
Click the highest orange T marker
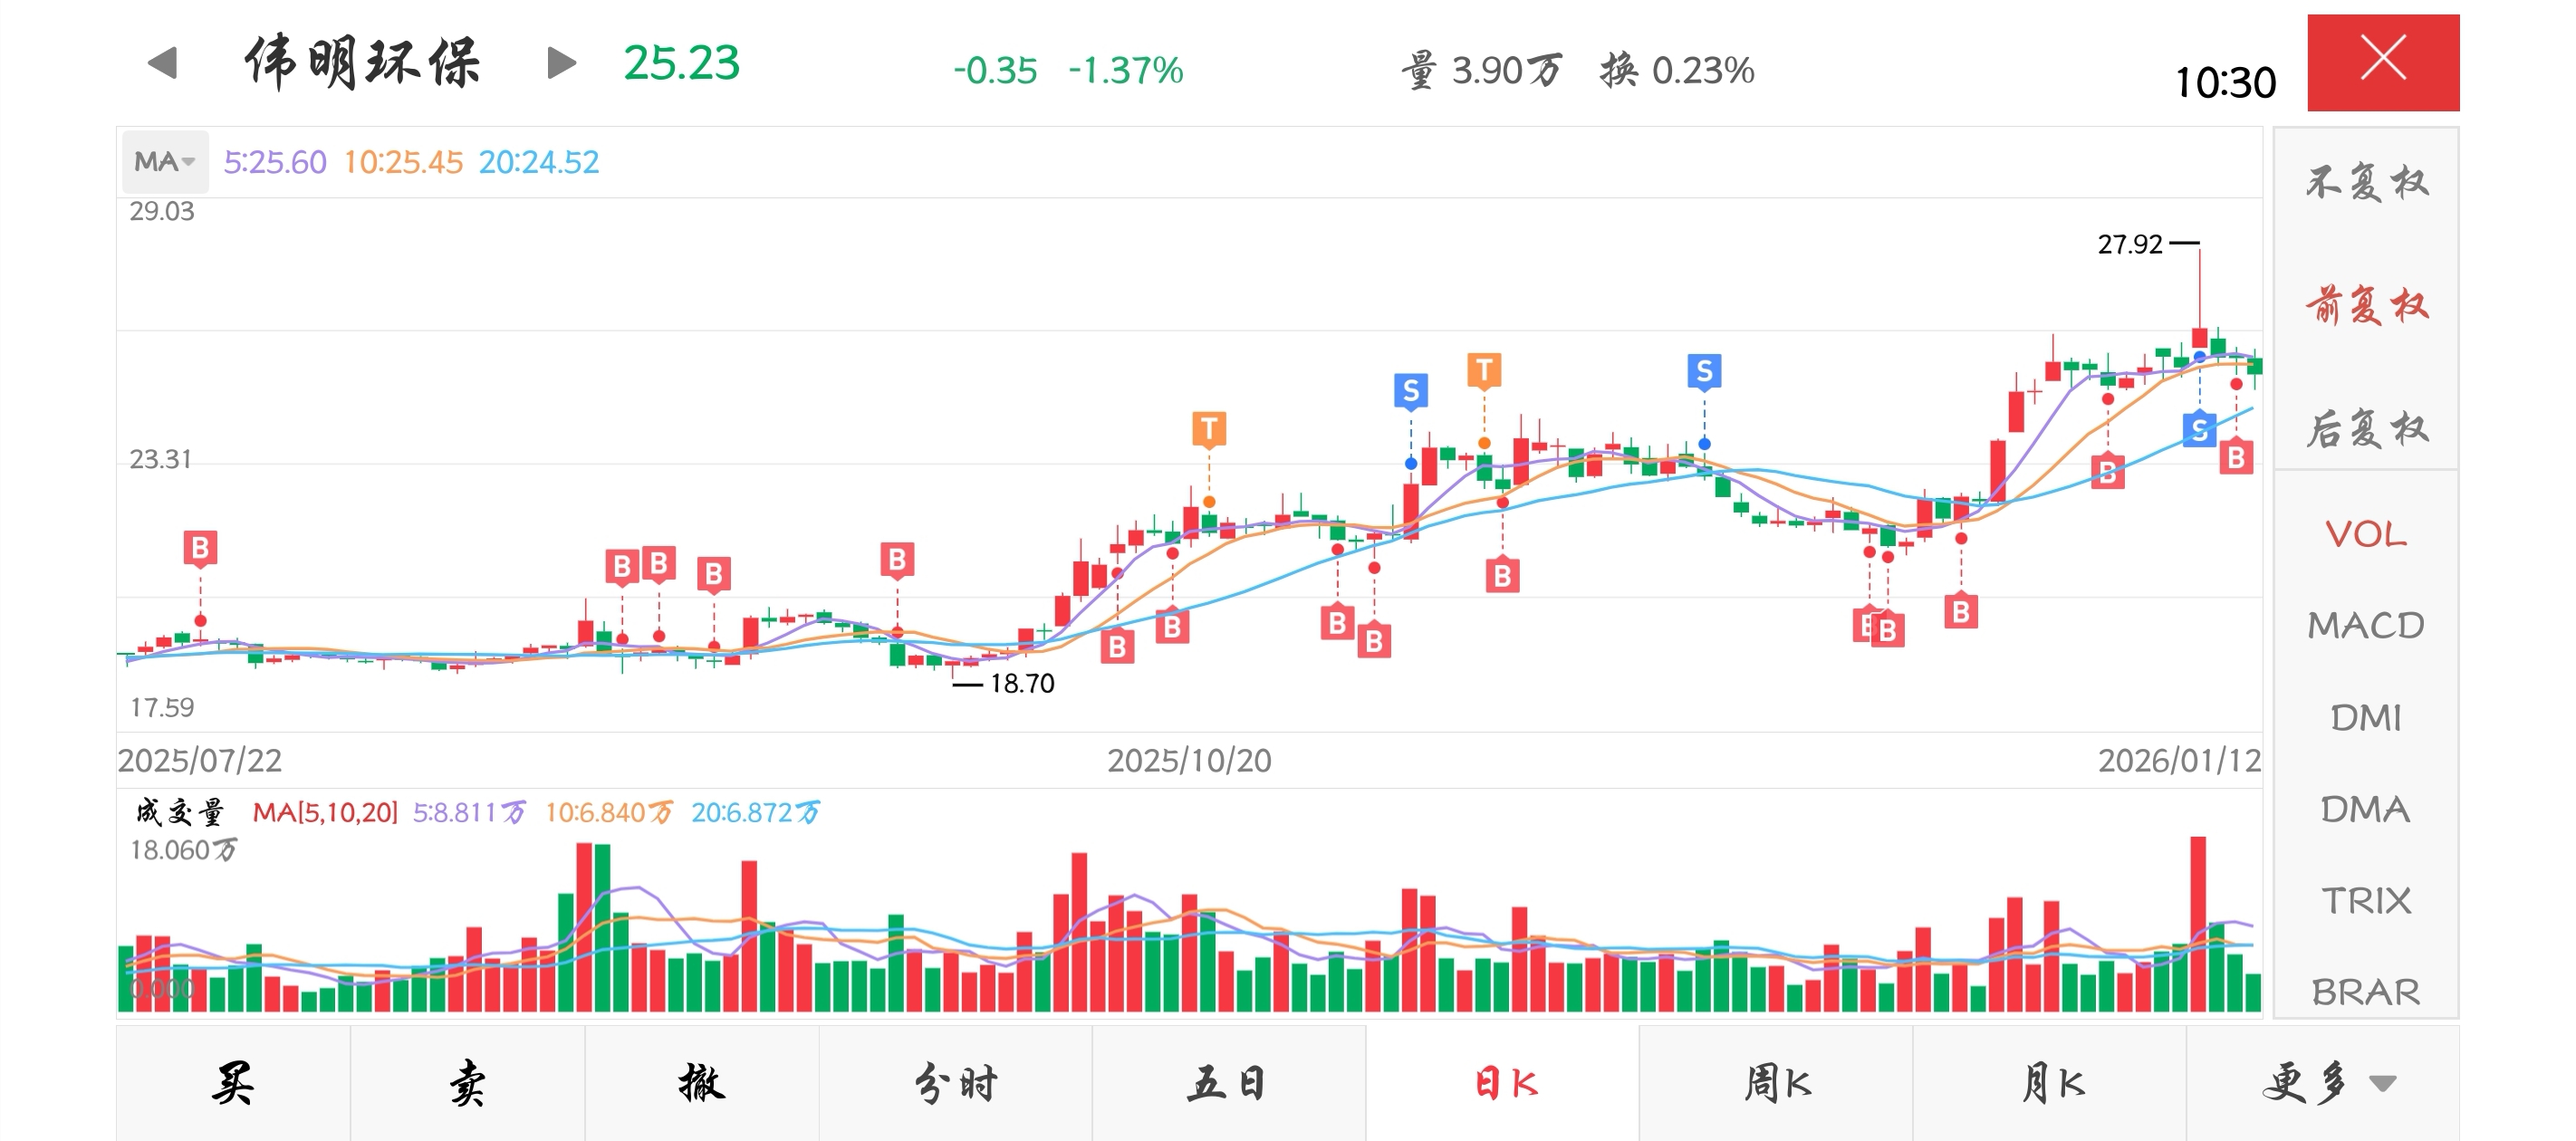point(1484,370)
